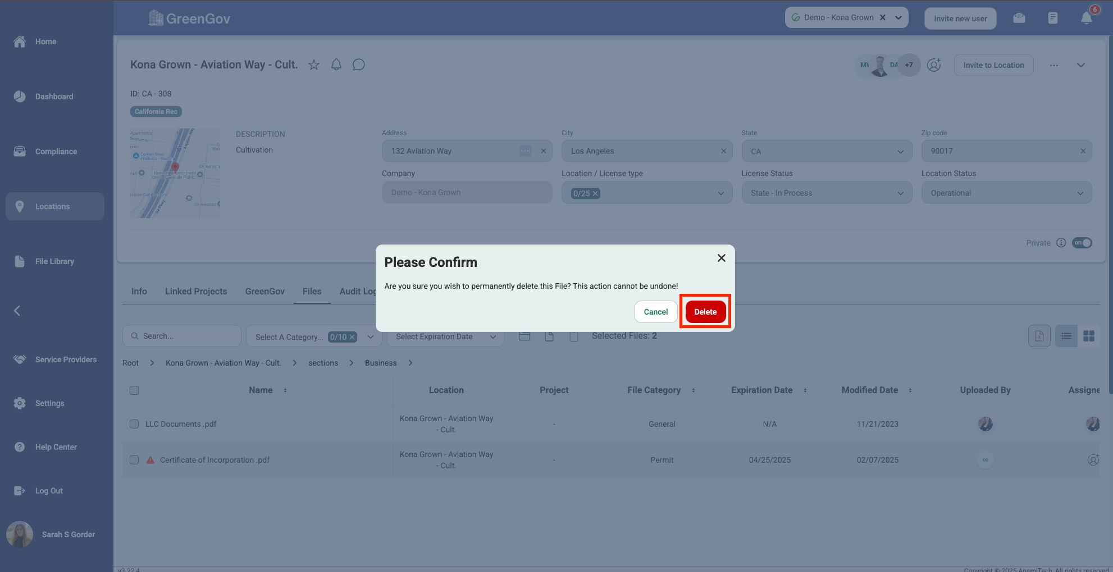Screen dimensions: 1113x572
Task: Toggle location alerts bell beside the title
Action: tap(336, 64)
